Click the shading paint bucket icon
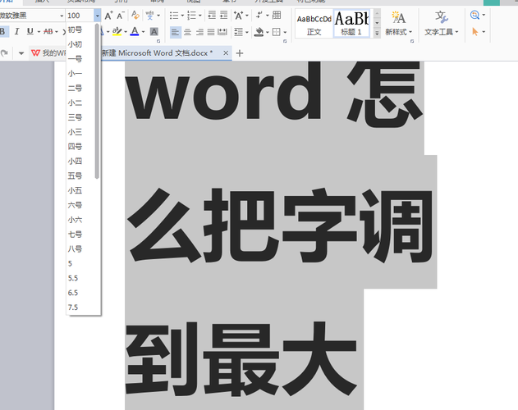 [259, 32]
